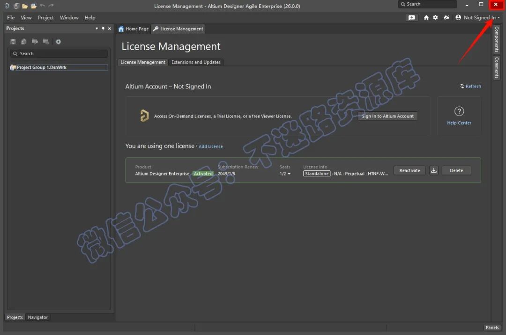Image resolution: width=506 pixels, height=335 pixels.
Task: Click the Altium Designer Enterprise product name
Action: 162,174
